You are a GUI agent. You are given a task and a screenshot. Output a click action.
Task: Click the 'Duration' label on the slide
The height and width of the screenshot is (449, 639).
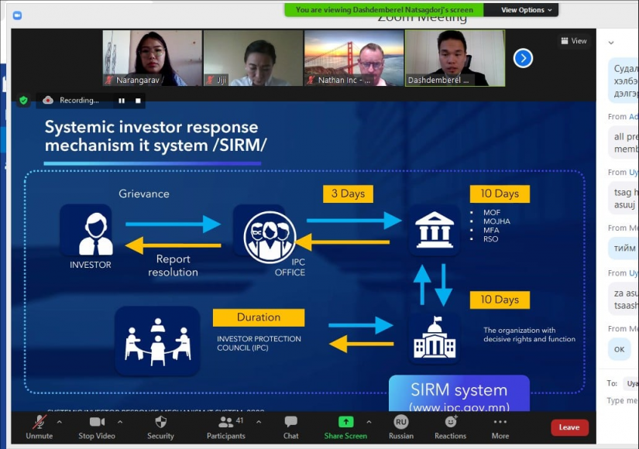259,317
